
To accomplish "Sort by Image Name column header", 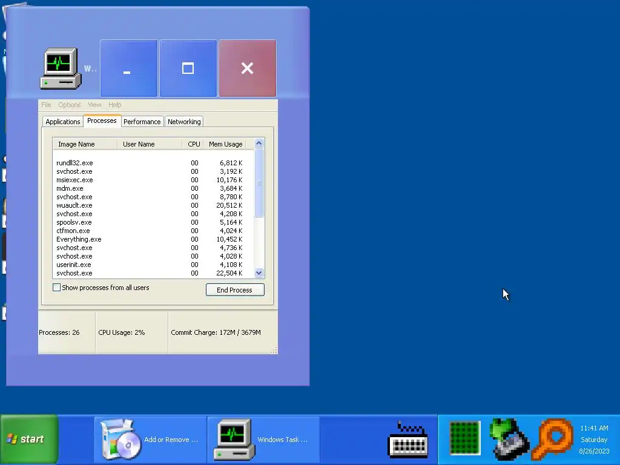I will 85,144.
